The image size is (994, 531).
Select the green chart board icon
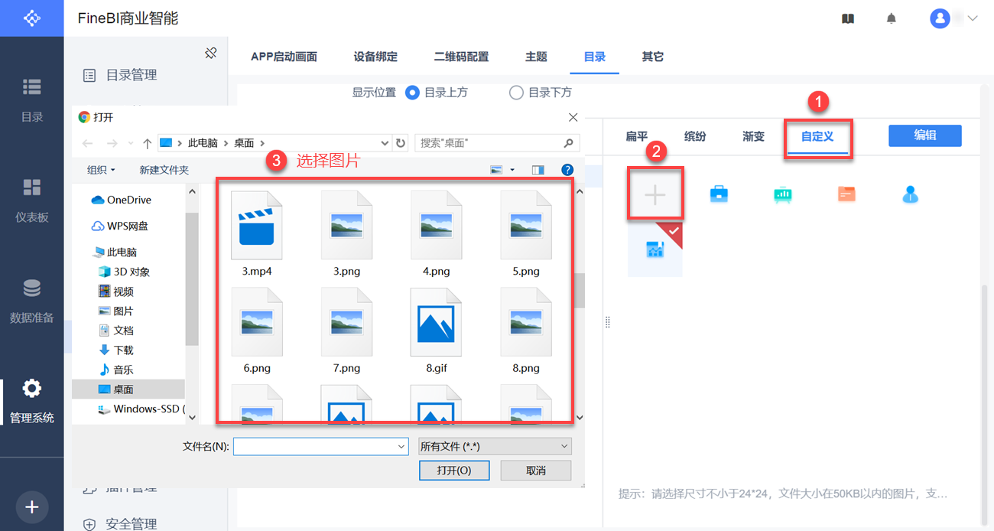click(782, 194)
